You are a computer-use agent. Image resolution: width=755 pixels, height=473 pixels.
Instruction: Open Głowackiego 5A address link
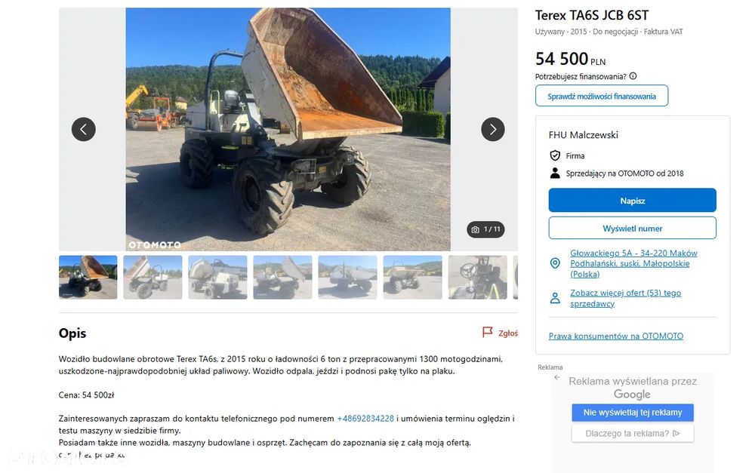click(x=633, y=263)
